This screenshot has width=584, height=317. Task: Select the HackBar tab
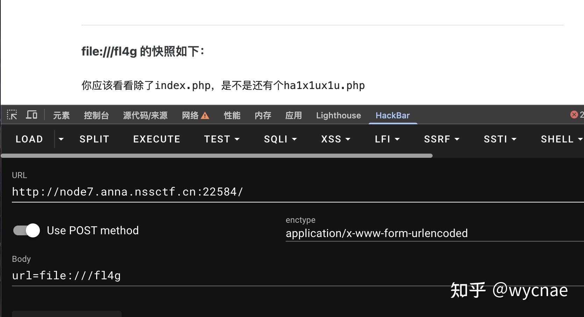coord(392,116)
